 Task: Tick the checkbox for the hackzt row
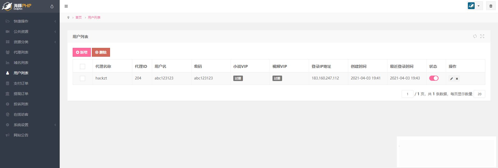click(x=83, y=78)
